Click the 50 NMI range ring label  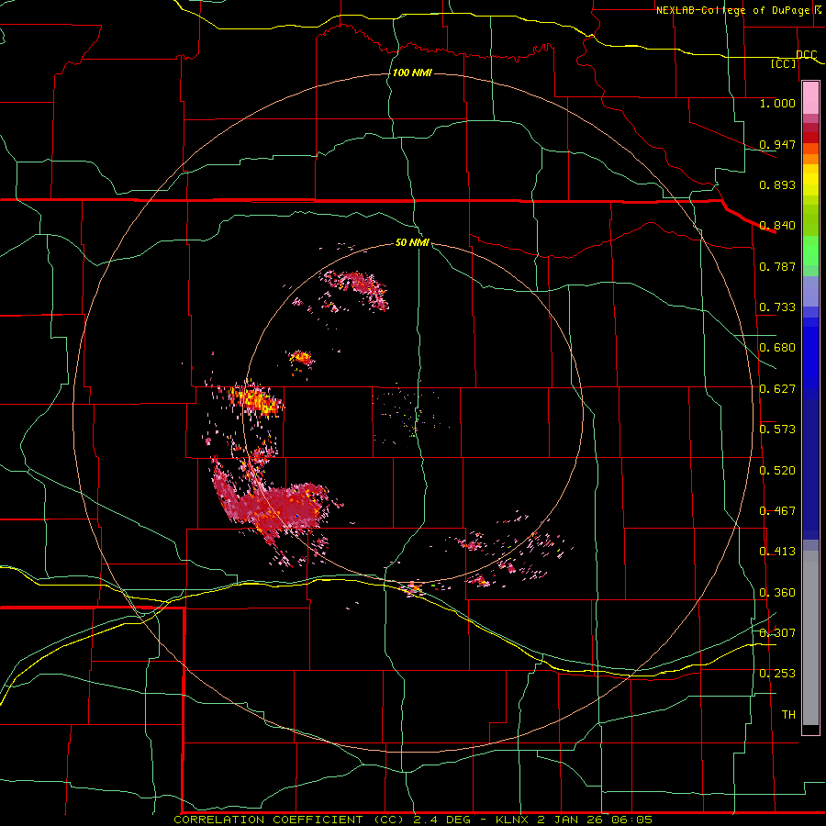click(x=412, y=243)
